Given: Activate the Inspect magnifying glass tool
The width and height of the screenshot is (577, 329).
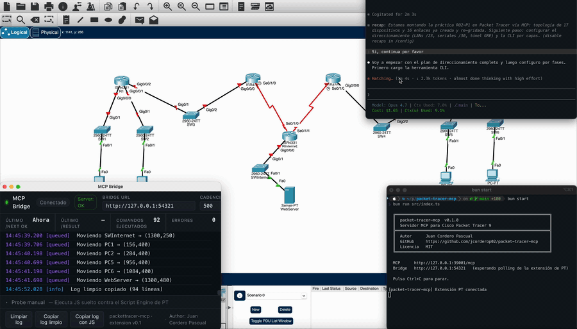Looking at the screenshot, I should pyautogui.click(x=21, y=19).
